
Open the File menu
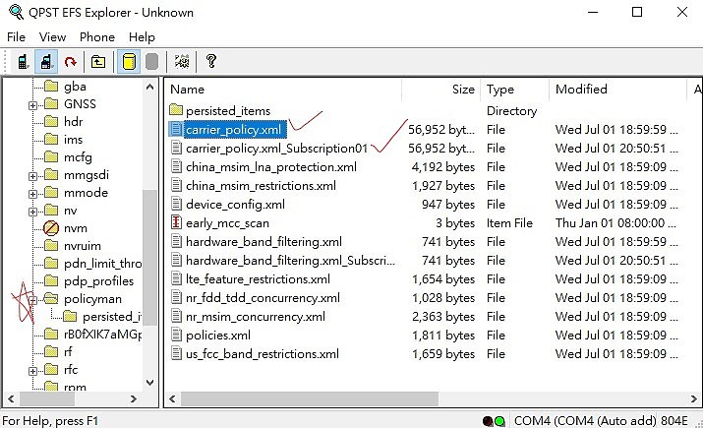tap(16, 37)
